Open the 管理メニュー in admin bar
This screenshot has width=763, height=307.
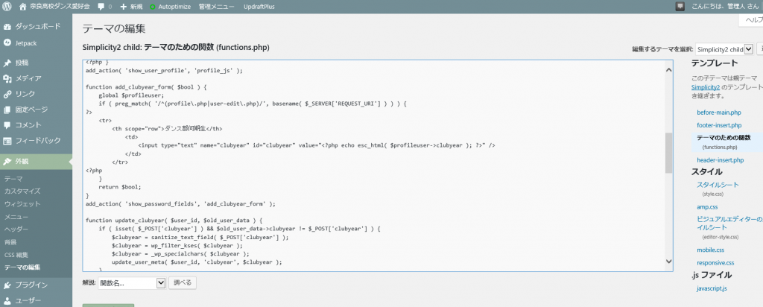pyautogui.click(x=217, y=7)
